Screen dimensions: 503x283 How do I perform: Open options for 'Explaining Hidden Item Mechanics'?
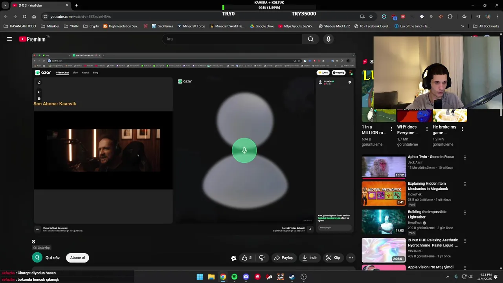pyautogui.click(x=465, y=184)
